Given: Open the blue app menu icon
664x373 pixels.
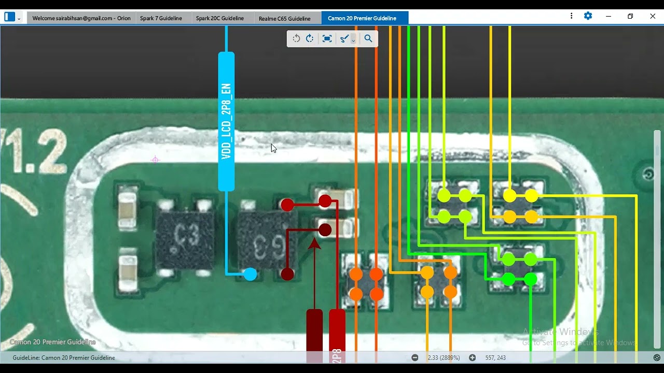Looking at the screenshot, I should pos(10,17).
